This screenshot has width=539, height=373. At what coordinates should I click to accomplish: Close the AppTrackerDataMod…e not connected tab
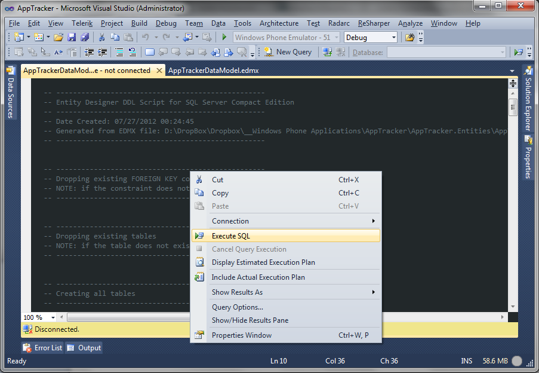click(x=159, y=71)
